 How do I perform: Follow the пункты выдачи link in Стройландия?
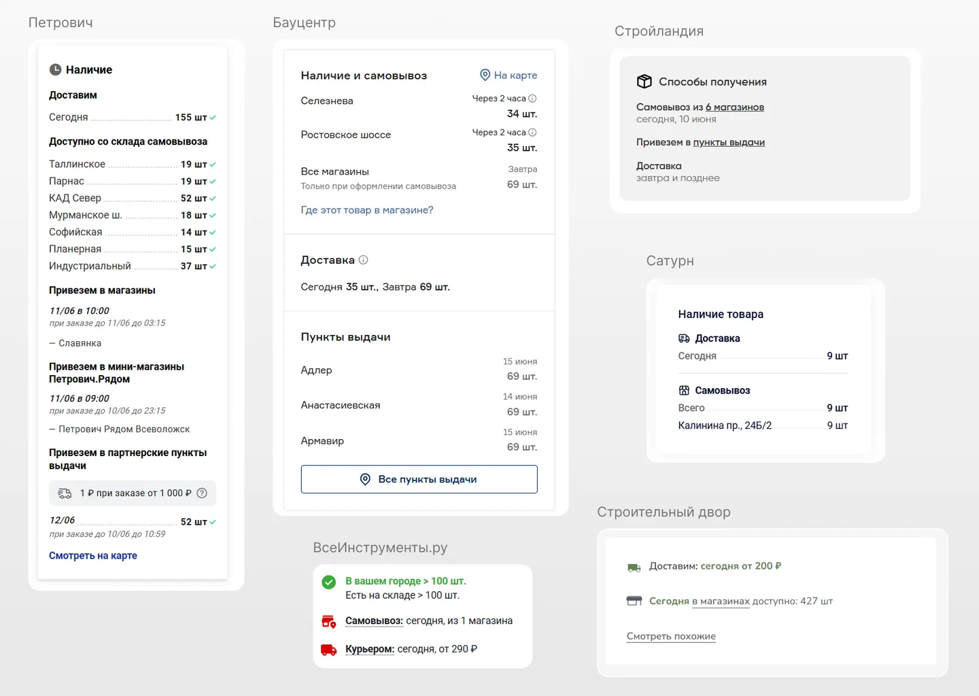click(729, 142)
